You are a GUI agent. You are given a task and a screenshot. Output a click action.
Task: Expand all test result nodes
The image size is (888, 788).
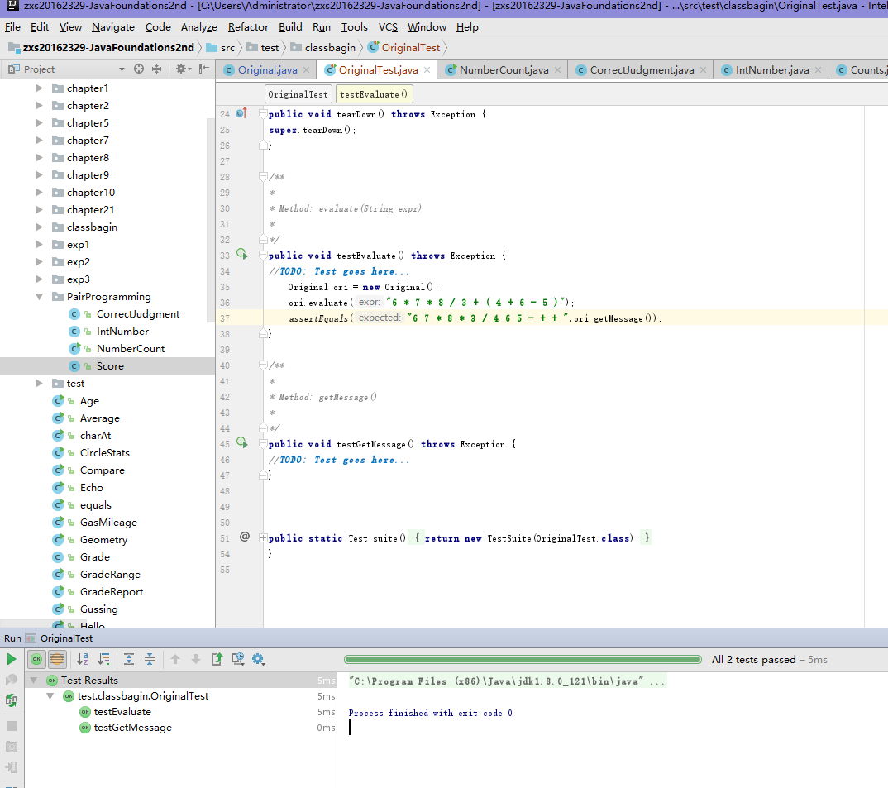(129, 659)
